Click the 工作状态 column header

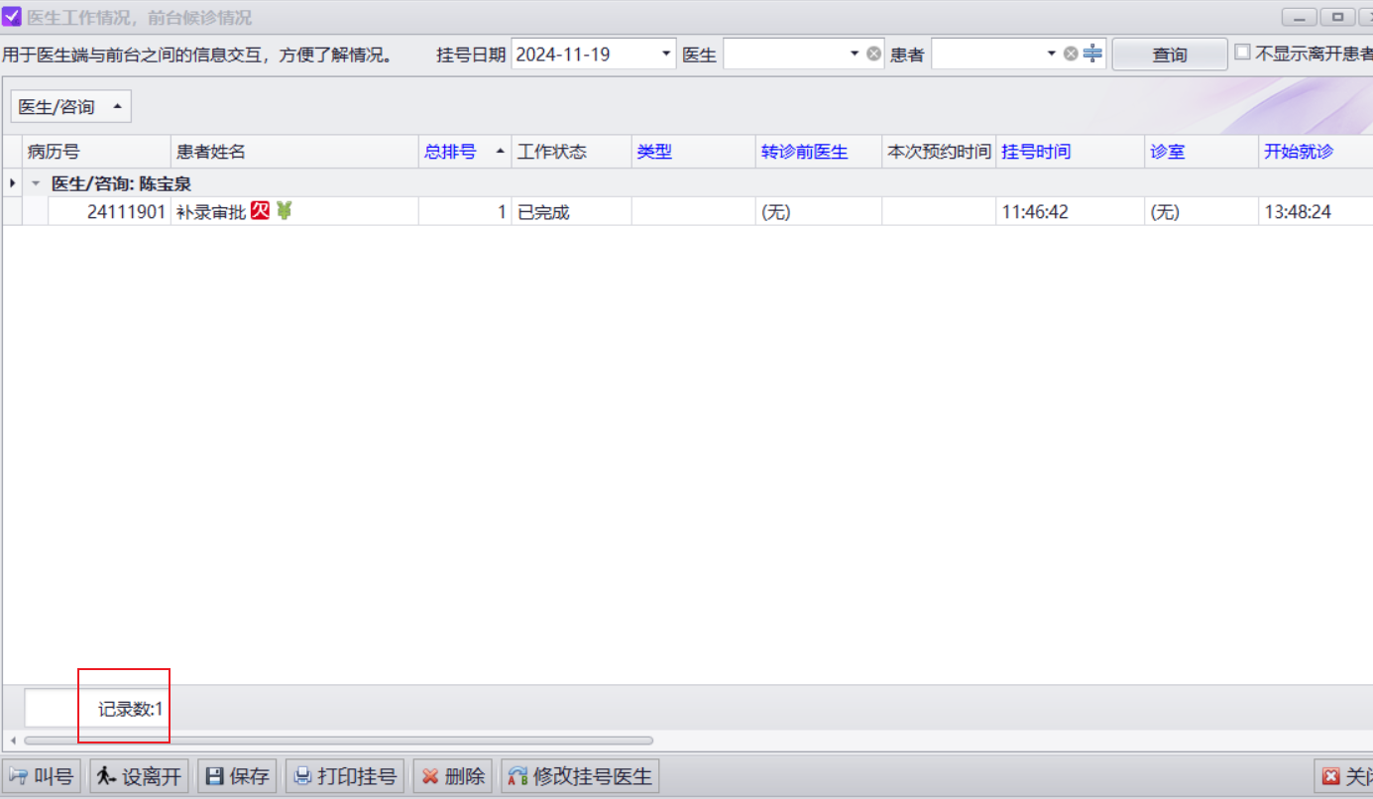tap(572, 152)
